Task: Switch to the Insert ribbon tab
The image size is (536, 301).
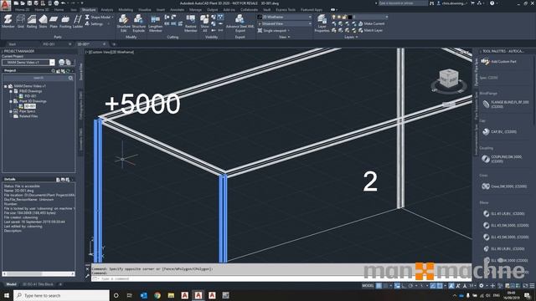Action: pos(160,9)
